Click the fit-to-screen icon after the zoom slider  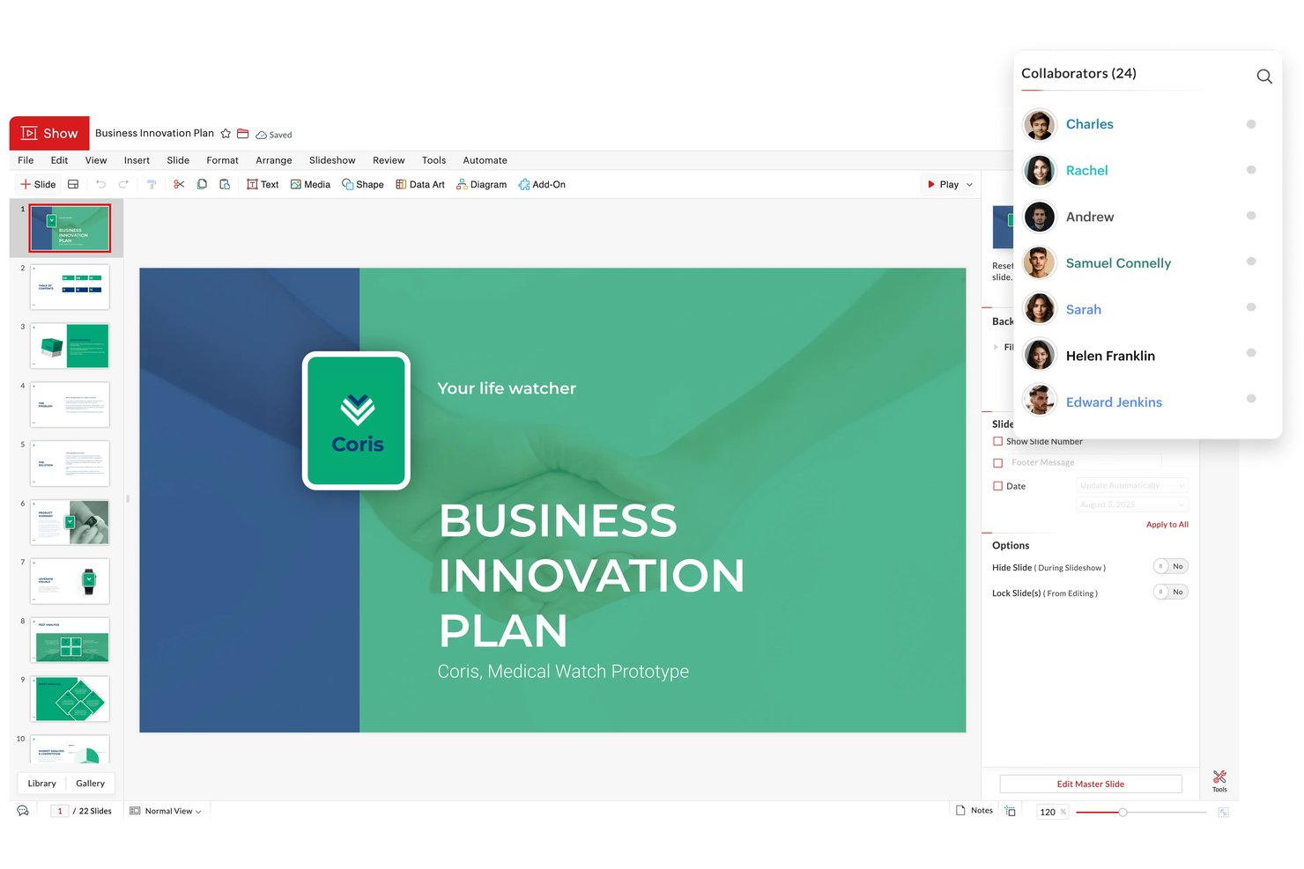click(x=1224, y=812)
